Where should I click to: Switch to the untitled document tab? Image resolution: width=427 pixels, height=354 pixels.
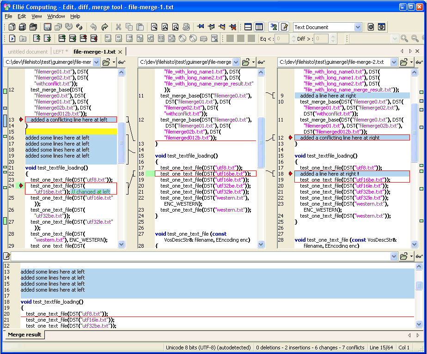click(x=28, y=52)
